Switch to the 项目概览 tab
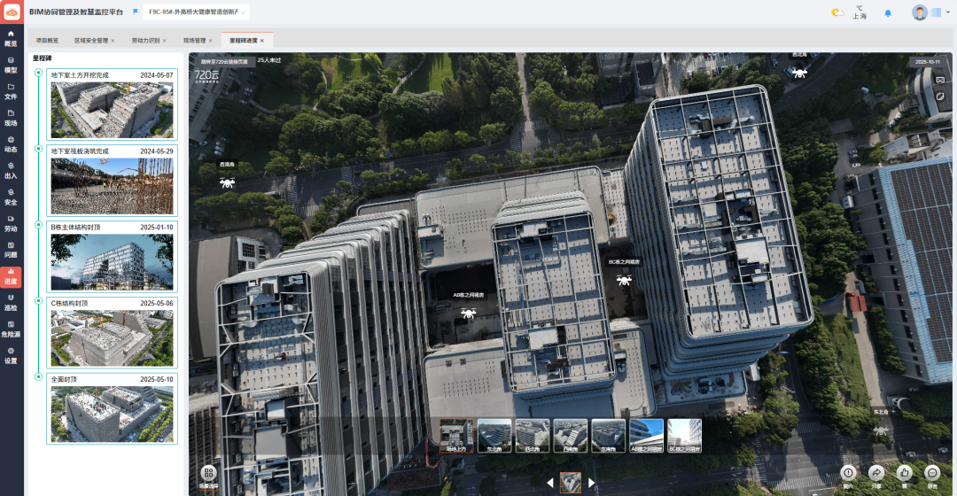Viewport: 957px width, 496px height. tap(47, 41)
